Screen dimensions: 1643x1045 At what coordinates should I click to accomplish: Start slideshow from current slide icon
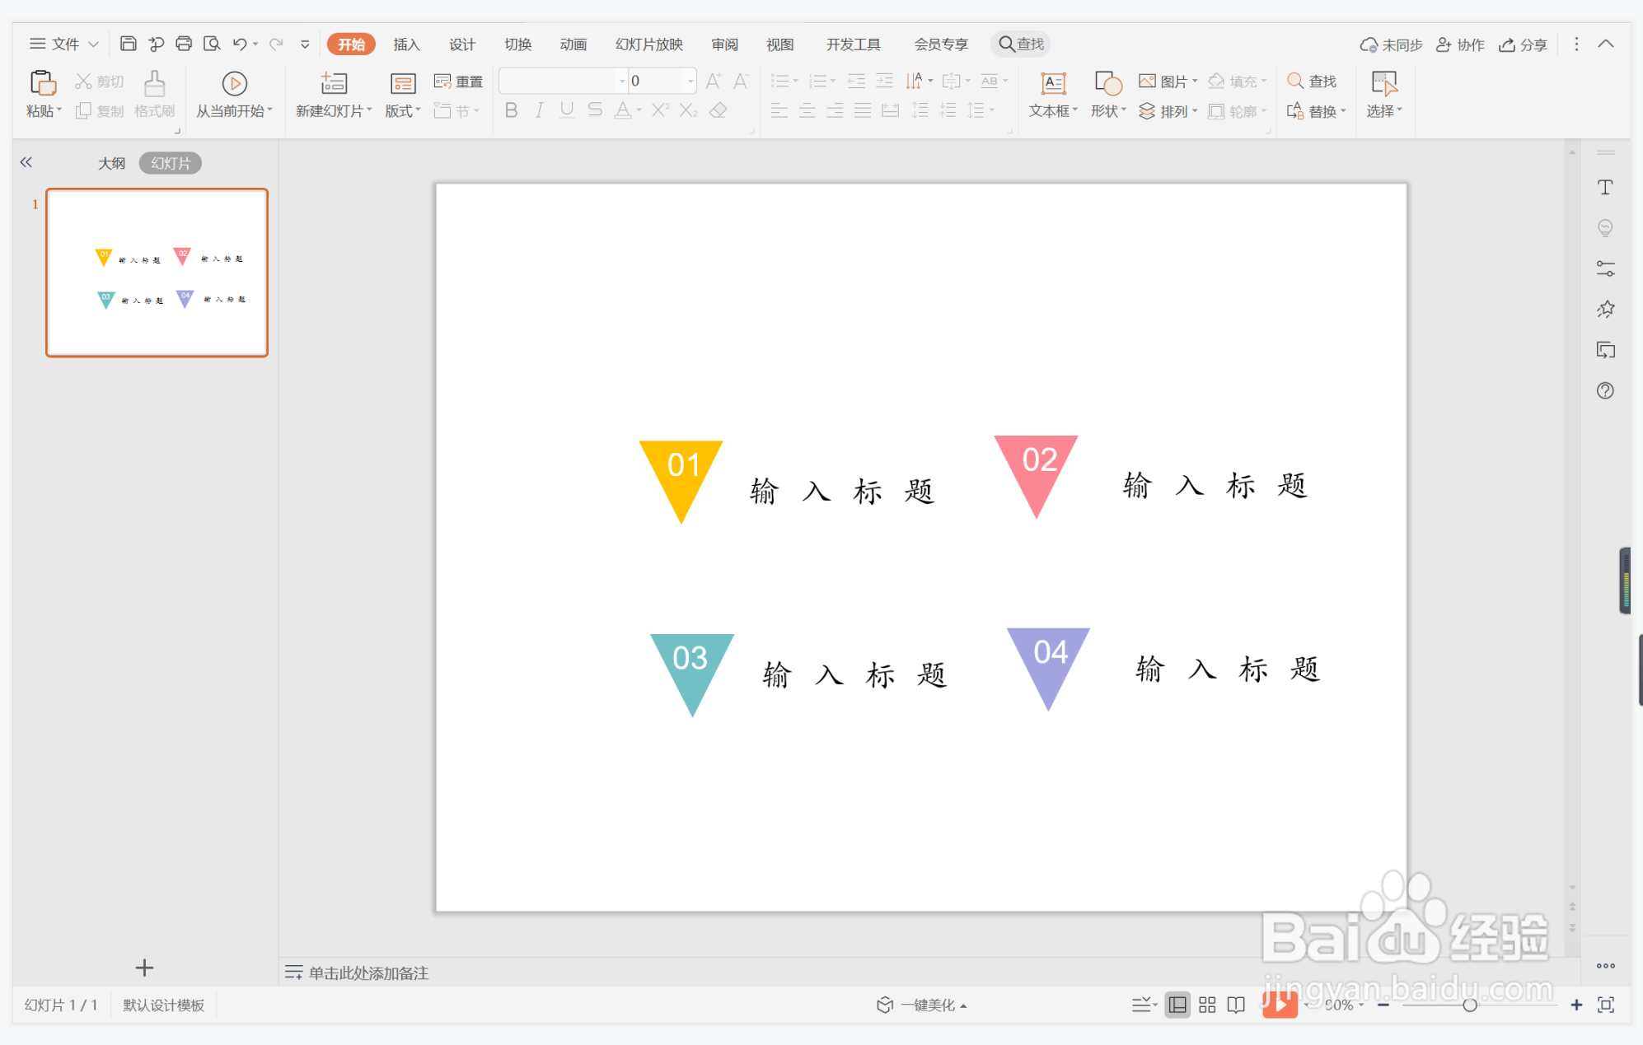click(234, 83)
